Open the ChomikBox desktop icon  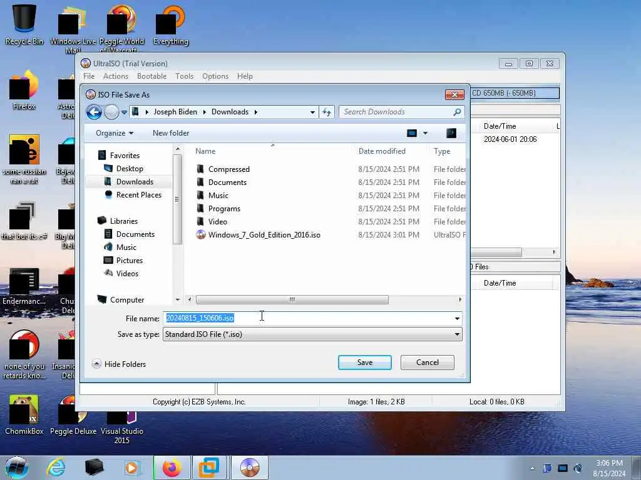point(24,415)
